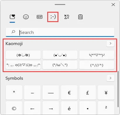Insert the copyright © symbol
Viewport: 120px width, 115px height.
14,108
